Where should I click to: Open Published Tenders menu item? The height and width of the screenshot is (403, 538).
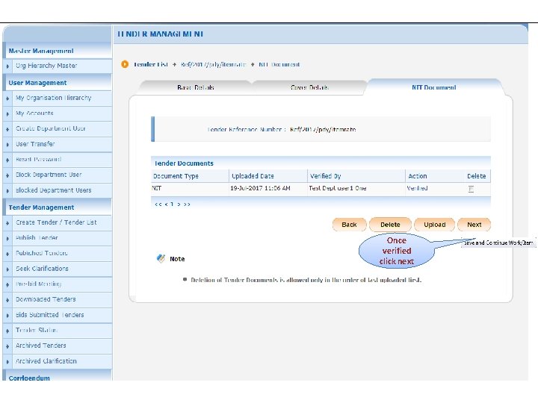click(42, 253)
